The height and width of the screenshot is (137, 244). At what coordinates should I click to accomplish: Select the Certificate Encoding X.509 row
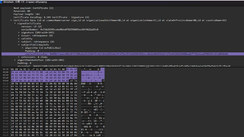click(123, 17)
